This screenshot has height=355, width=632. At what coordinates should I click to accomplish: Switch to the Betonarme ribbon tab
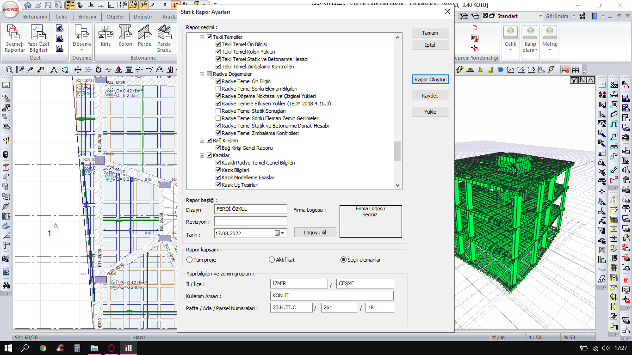point(36,17)
